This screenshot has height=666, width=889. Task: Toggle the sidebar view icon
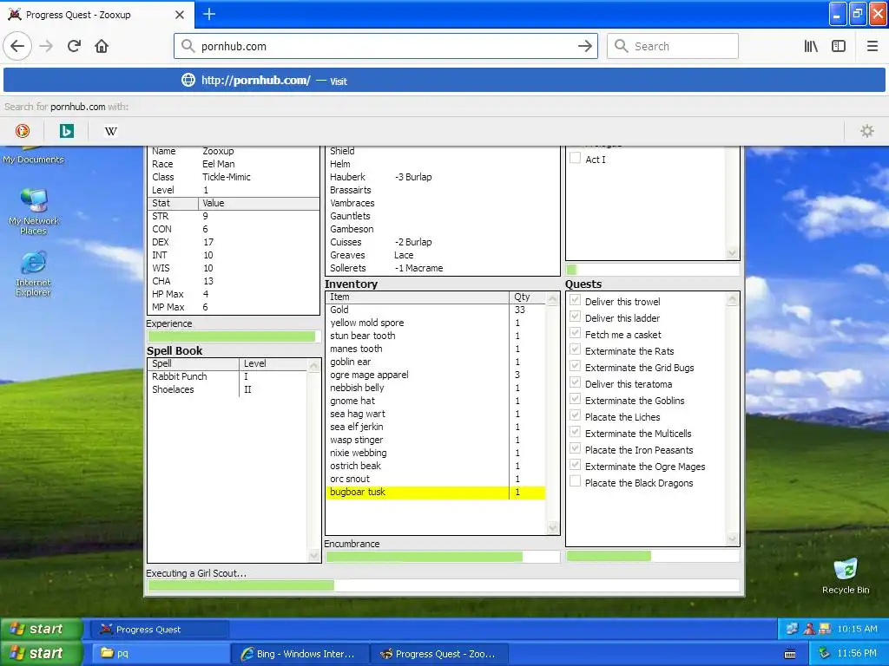pos(839,47)
